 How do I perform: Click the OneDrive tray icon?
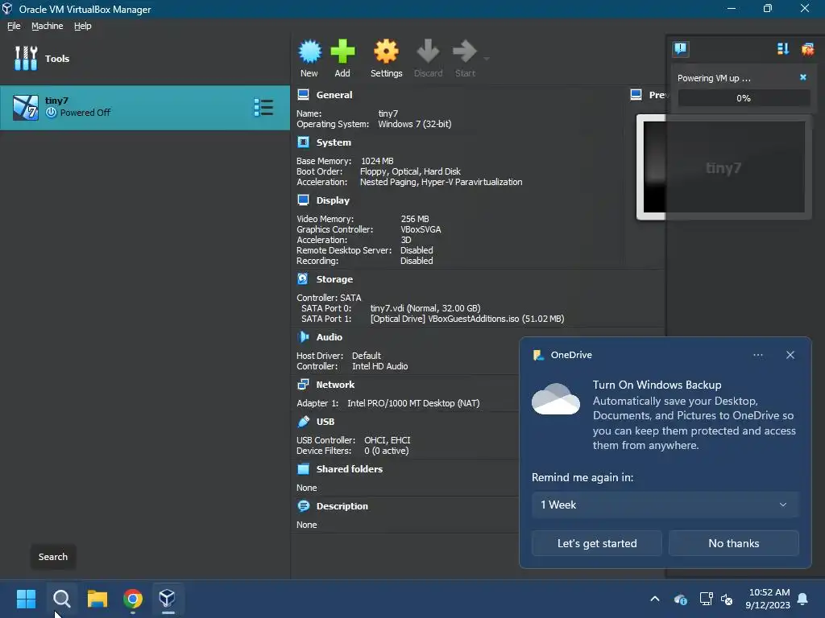(681, 599)
